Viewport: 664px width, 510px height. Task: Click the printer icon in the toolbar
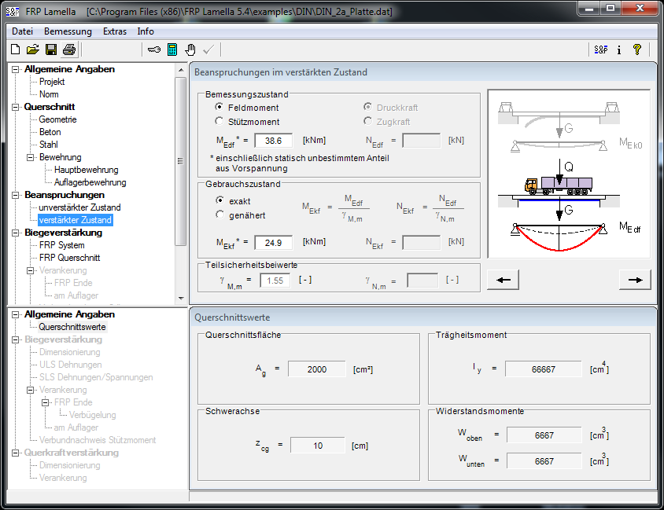[68, 50]
